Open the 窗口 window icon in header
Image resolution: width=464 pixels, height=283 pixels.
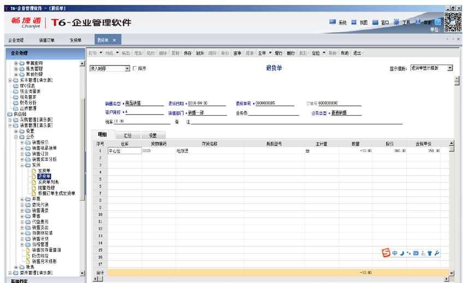pos(375,22)
